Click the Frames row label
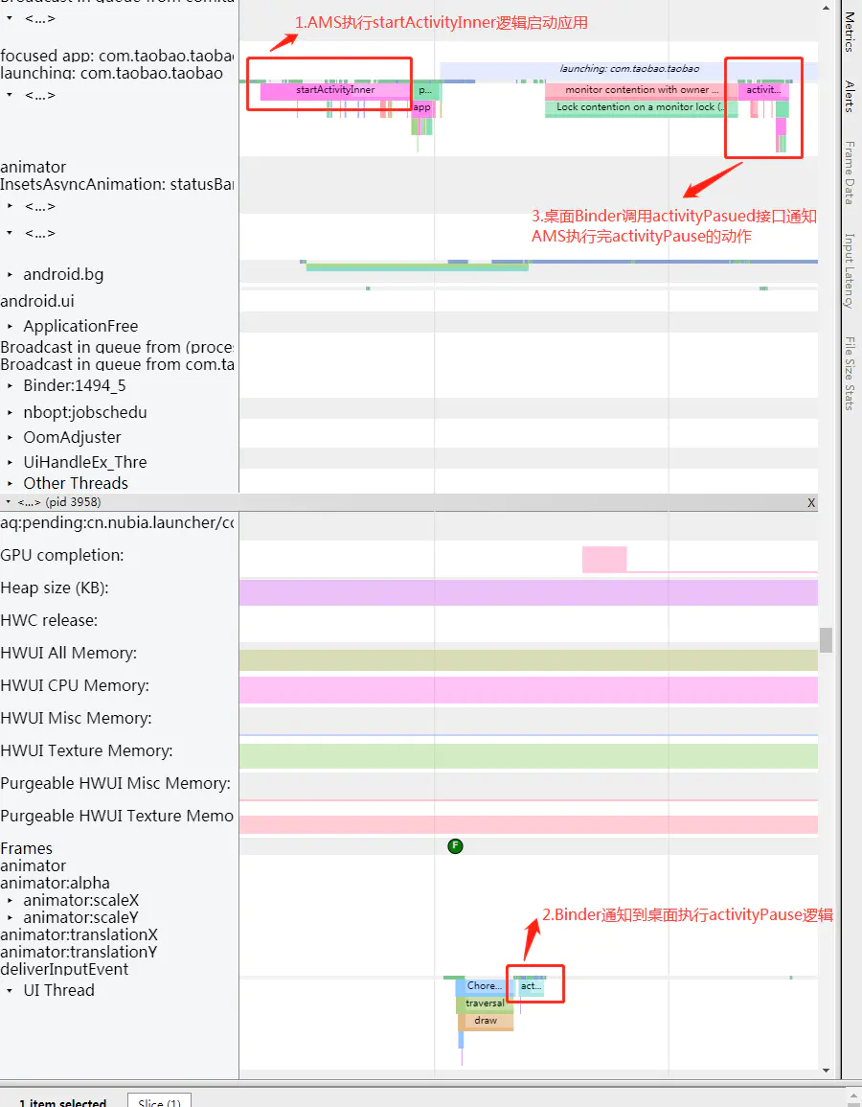Viewport: 862px width, 1107px height. pyautogui.click(x=26, y=848)
